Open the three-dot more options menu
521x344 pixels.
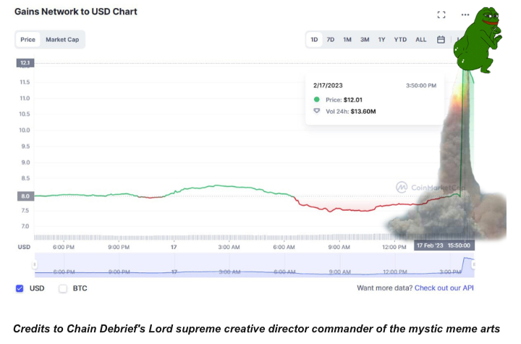coord(465,14)
